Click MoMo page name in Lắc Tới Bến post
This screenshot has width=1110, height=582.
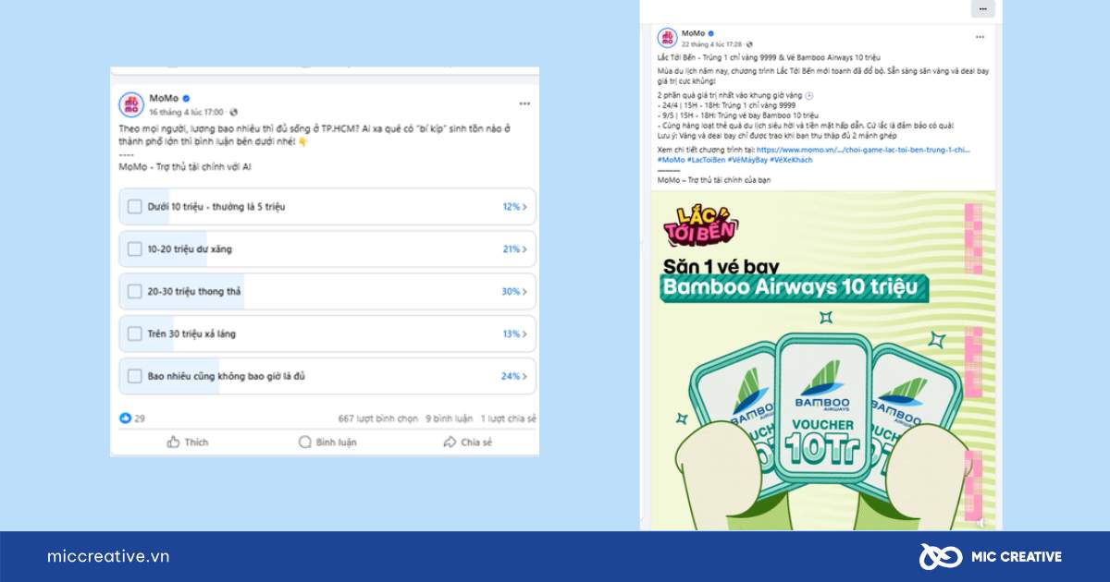(x=693, y=33)
